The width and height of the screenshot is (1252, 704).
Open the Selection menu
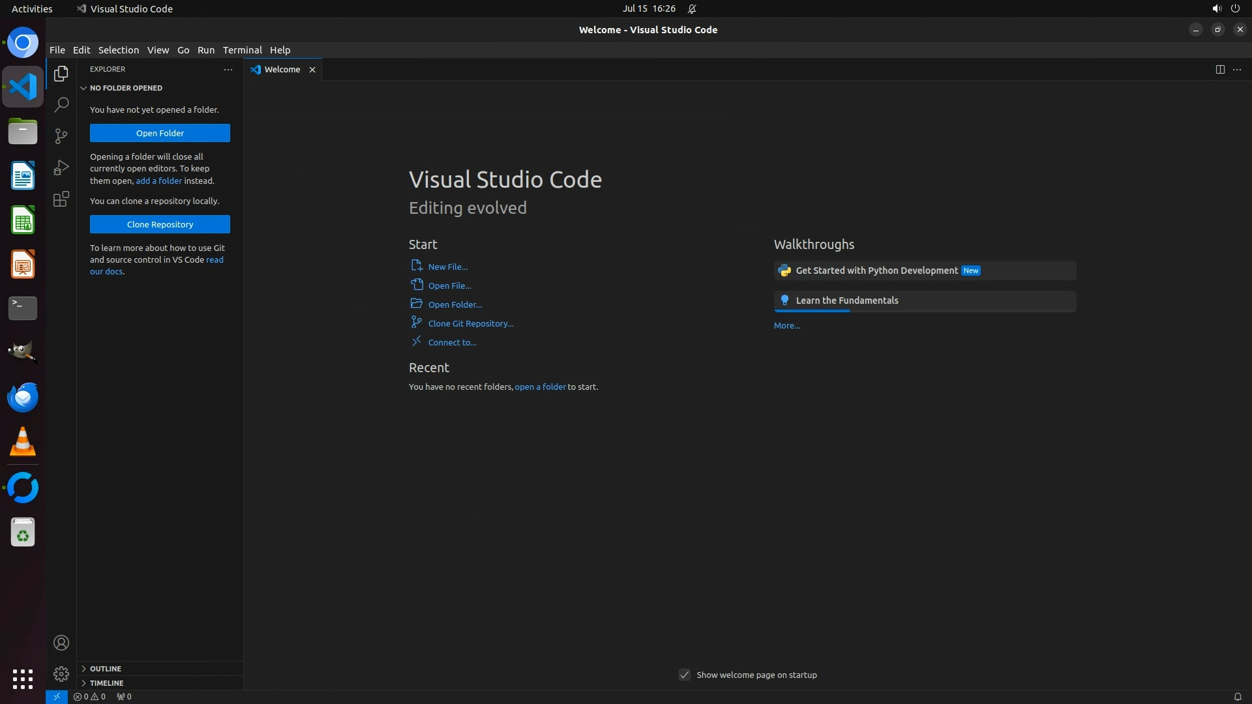pos(118,50)
